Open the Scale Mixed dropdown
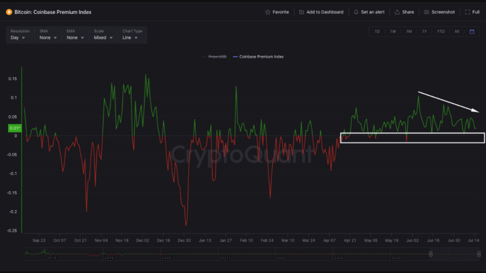Image resolution: width=486 pixels, height=273 pixels. point(103,38)
